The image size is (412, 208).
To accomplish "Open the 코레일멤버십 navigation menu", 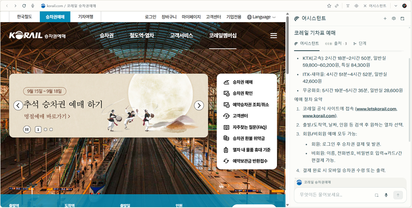I will (223, 35).
